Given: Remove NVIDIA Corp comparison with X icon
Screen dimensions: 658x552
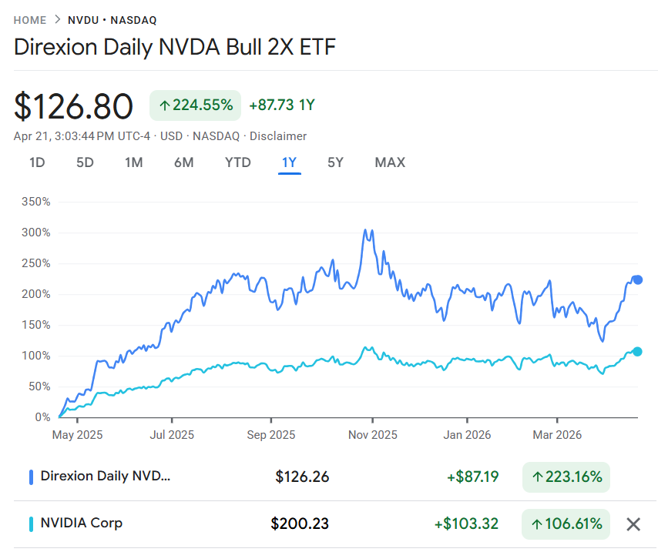Looking at the screenshot, I should point(633,524).
